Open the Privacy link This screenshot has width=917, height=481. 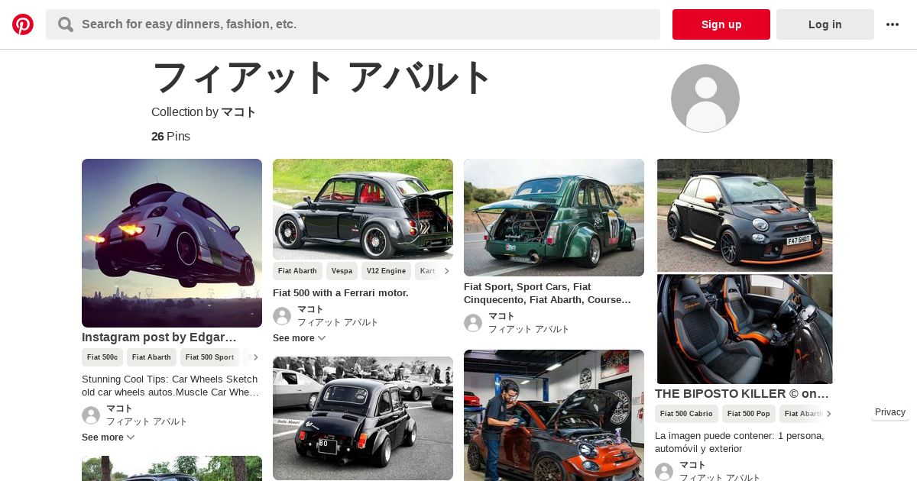(890, 412)
